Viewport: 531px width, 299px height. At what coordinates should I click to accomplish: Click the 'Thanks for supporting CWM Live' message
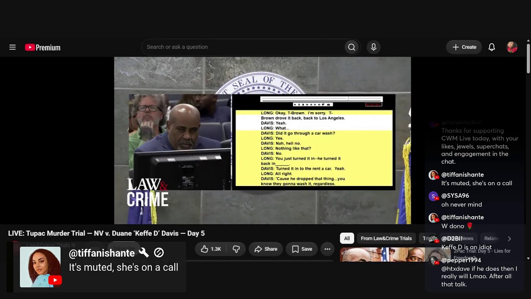point(480,146)
